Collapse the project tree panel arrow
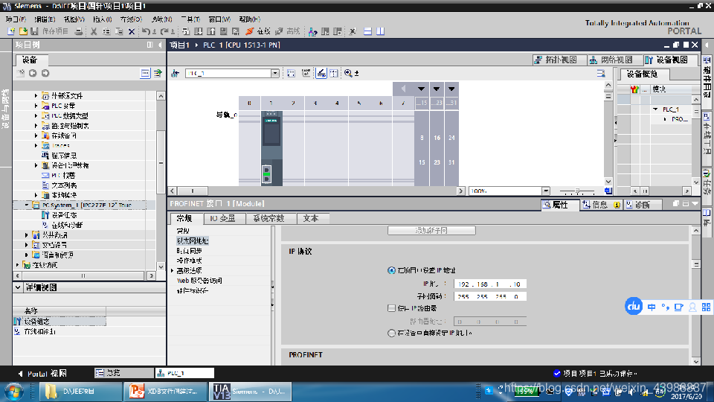This screenshot has height=402, width=714. pyautogui.click(x=160, y=45)
